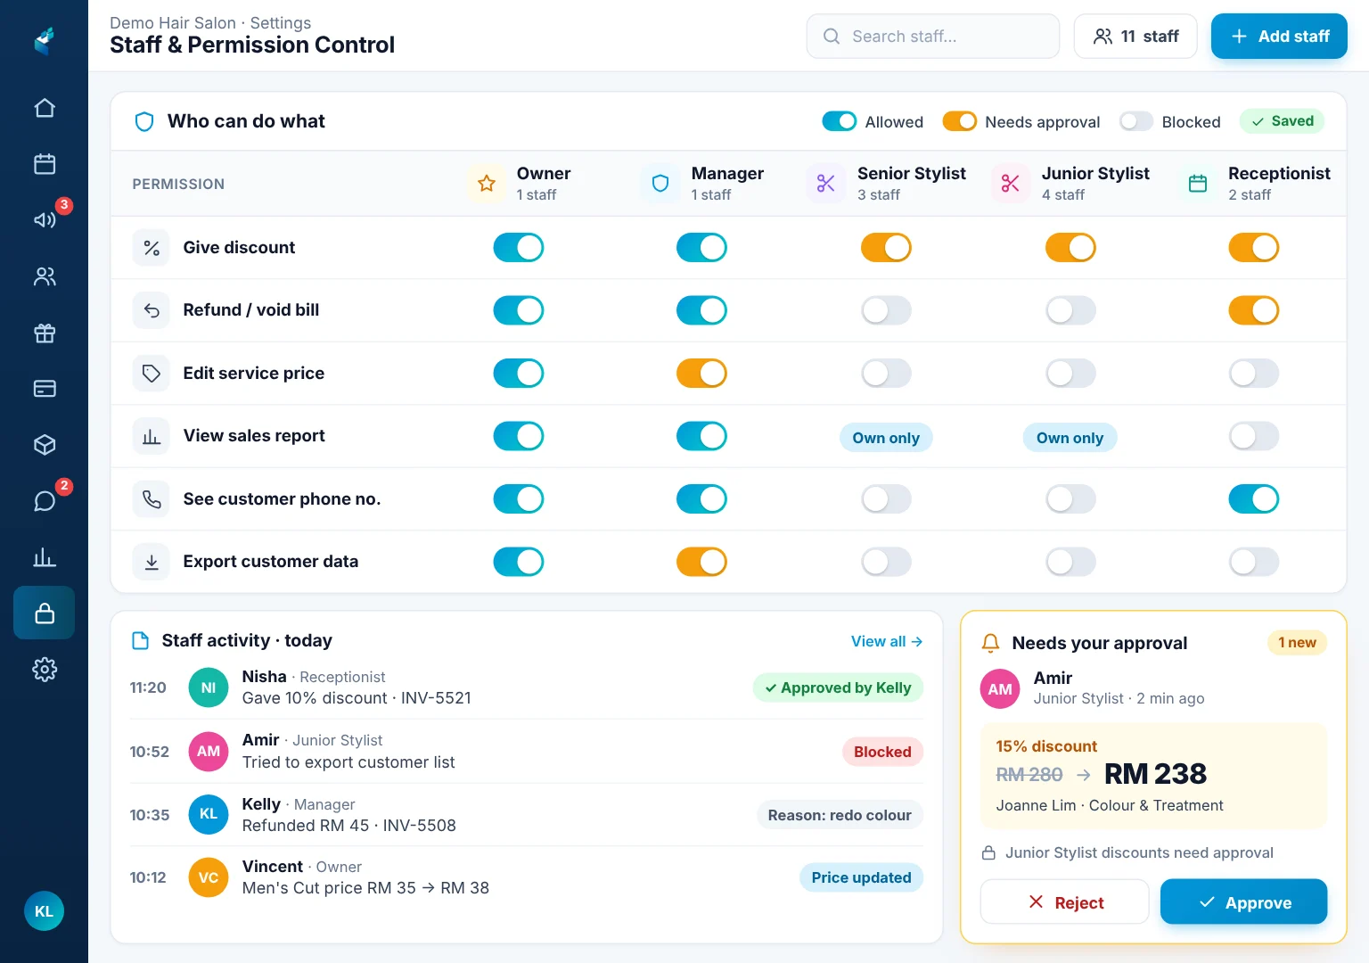Screen dimensions: 1369x963
Task: Open the chat bubble messages icon
Action: pos(45,501)
